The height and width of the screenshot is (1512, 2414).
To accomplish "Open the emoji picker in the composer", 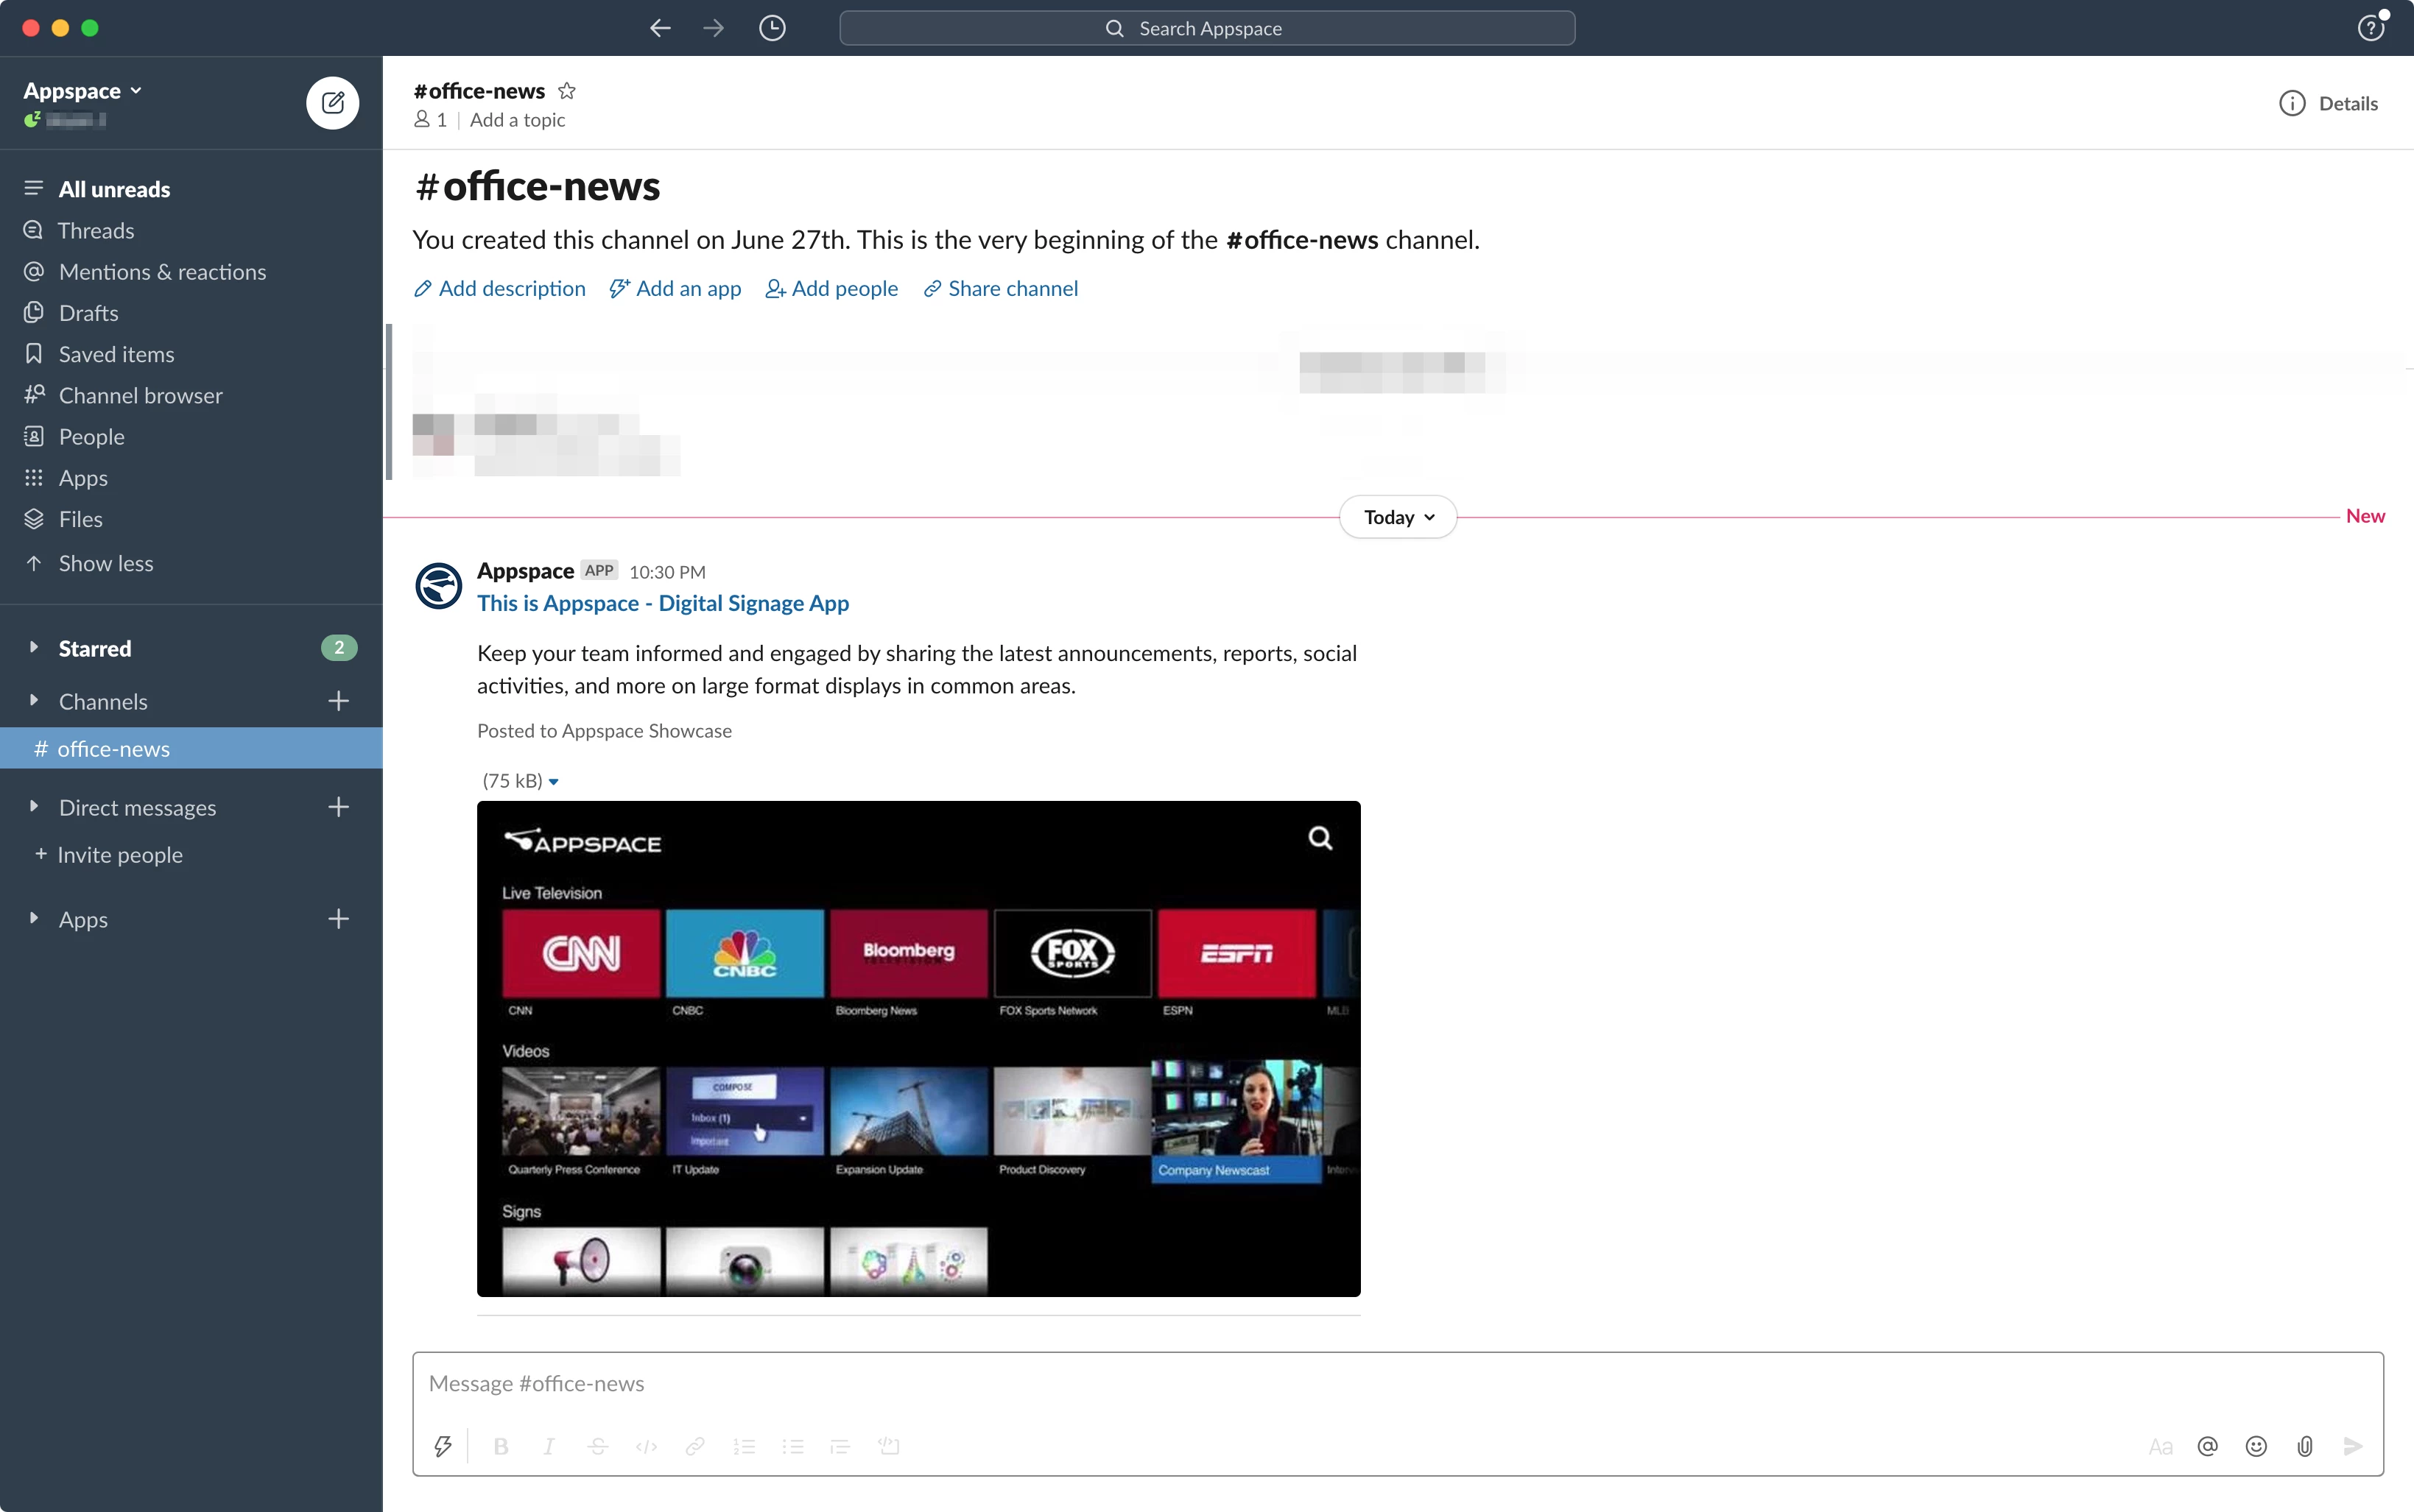I will (2256, 1446).
